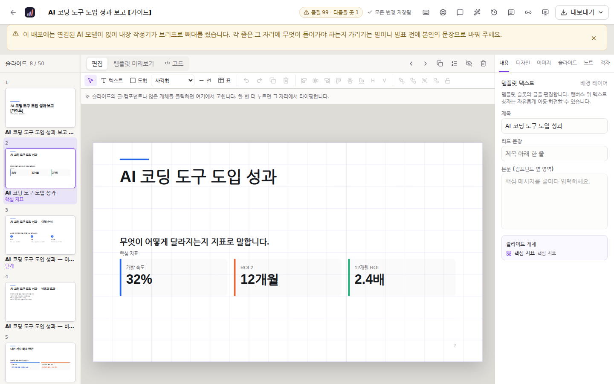This screenshot has height=384, width=614.
Task: Duplicate the current slide icon
Action: pos(440,64)
